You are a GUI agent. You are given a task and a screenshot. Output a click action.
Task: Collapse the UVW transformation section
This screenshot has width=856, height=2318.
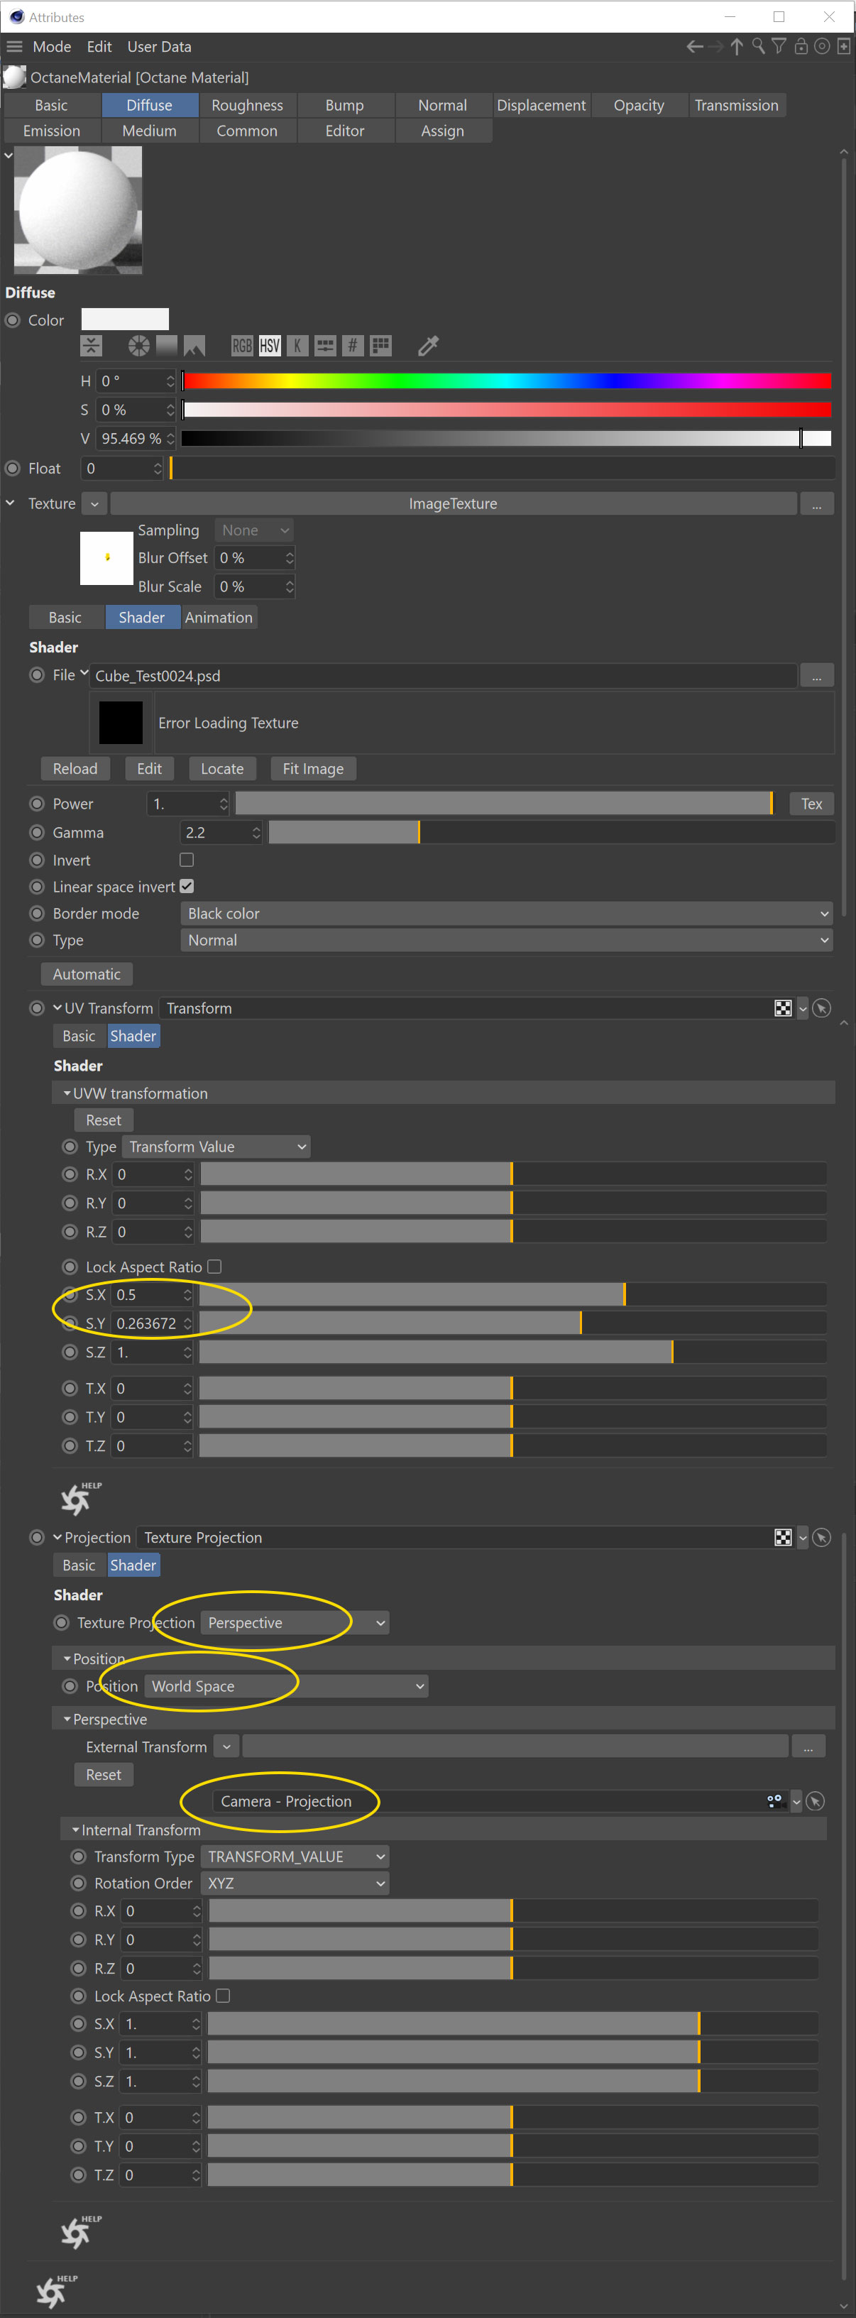point(67,1093)
